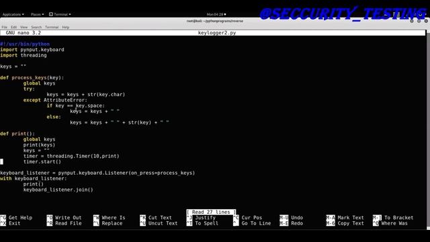The image size is (430, 242).
Task: Click the line keys = keys + str(key.char)
Action: pyautogui.click(x=86, y=94)
